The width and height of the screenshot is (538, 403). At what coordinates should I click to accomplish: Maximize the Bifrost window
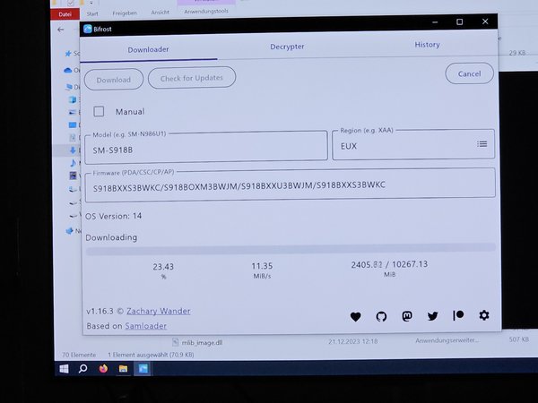(460, 21)
